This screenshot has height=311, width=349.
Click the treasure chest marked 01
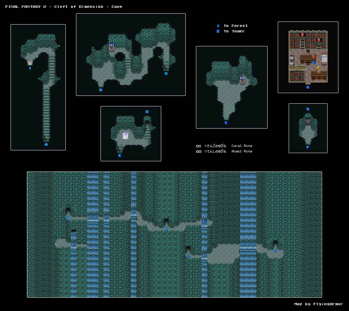click(x=112, y=49)
